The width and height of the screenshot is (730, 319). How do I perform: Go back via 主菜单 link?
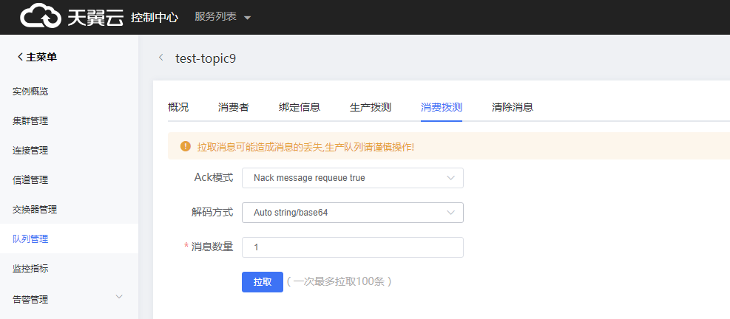pos(37,58)
